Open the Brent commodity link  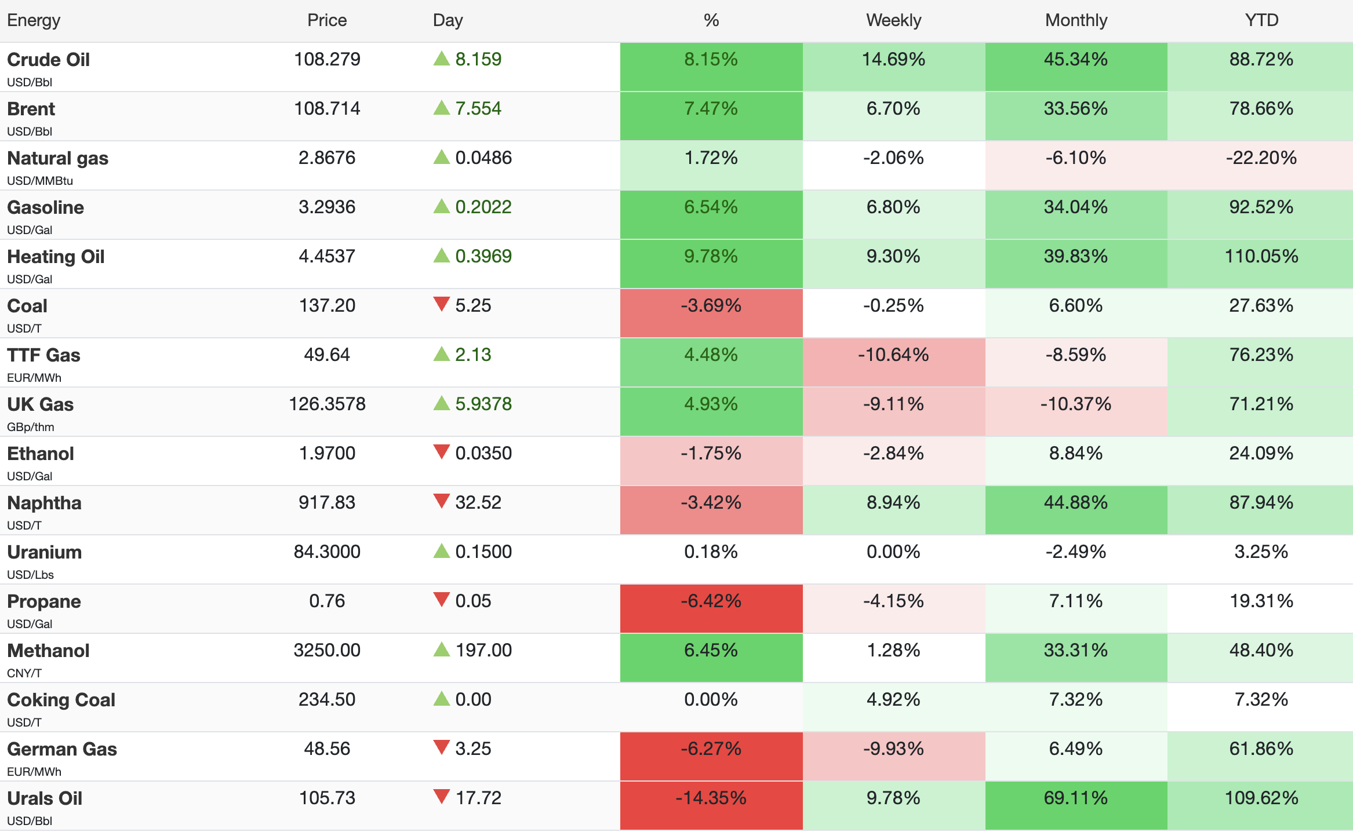pos(31,109)
